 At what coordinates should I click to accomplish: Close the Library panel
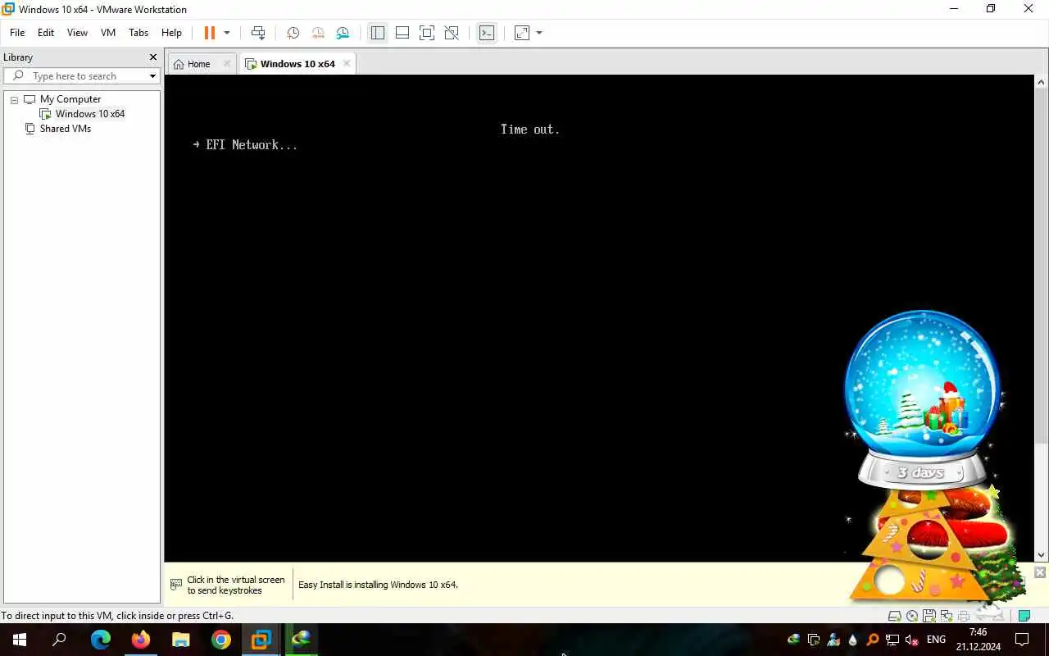click(x=152, y=57)
